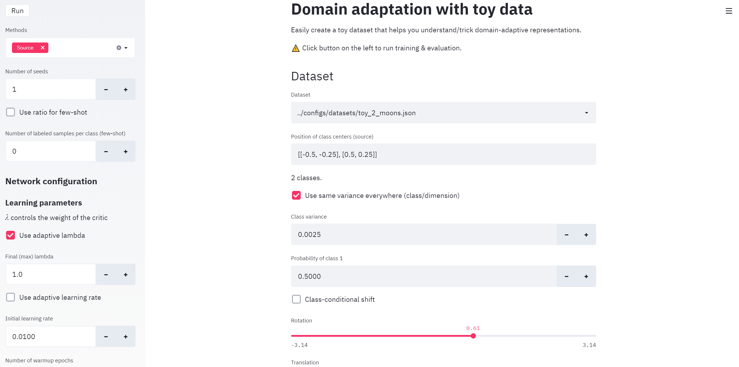Click the Run button
Viewport: 739px width, 367px height.
17,11
